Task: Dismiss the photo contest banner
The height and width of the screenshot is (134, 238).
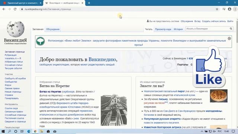Action: point(229,38)
